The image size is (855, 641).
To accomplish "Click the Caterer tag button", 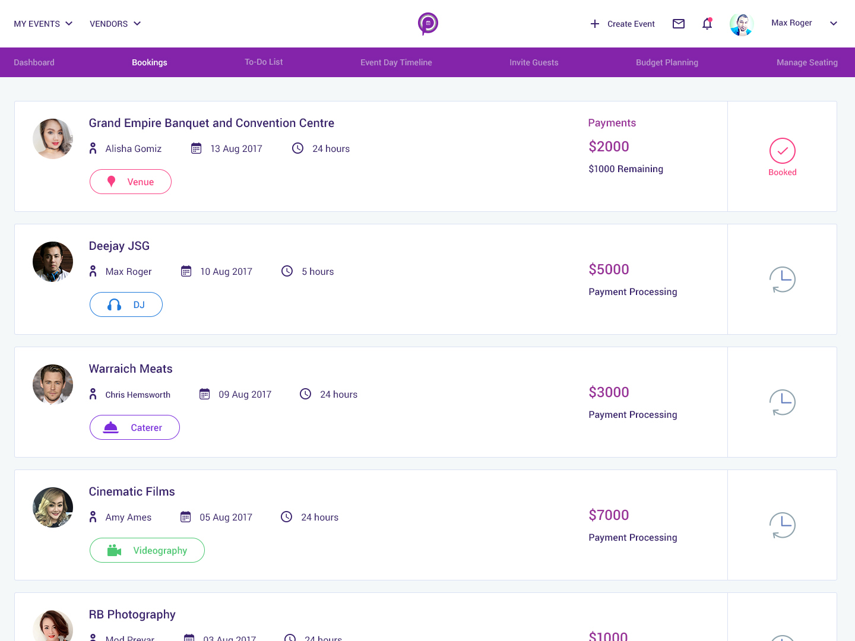I will [x=135, y=427].
